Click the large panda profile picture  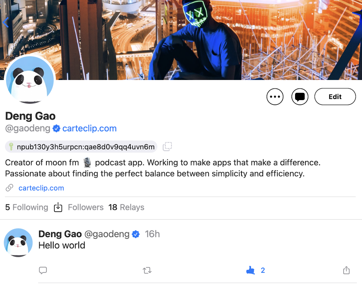[x=30, y=80]
